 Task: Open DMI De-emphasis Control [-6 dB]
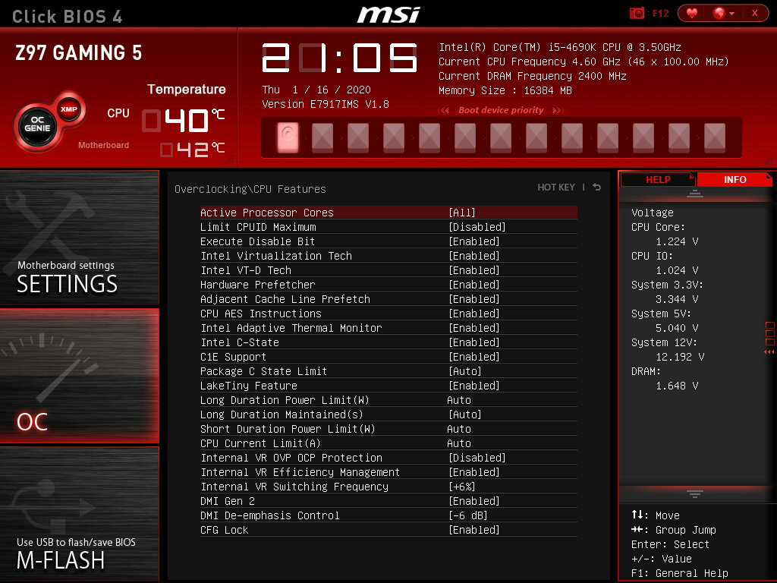388,515
